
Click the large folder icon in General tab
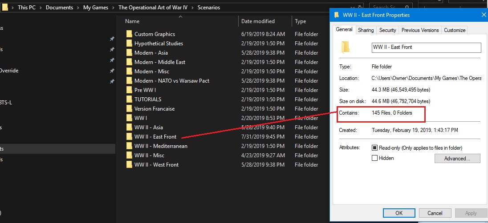coord(345,47)
